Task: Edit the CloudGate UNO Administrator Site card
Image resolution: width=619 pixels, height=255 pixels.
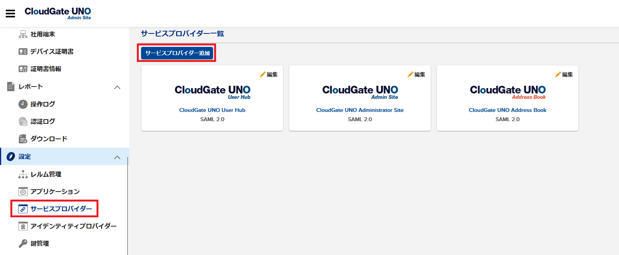Action: click(416, 75)
